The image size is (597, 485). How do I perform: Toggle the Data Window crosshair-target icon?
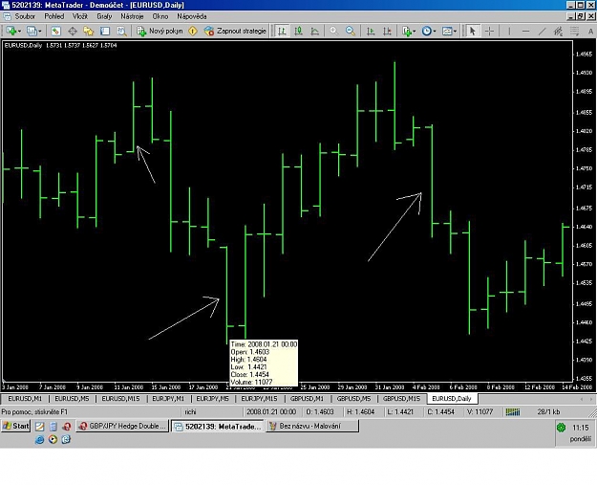click(x=73, y=31)
